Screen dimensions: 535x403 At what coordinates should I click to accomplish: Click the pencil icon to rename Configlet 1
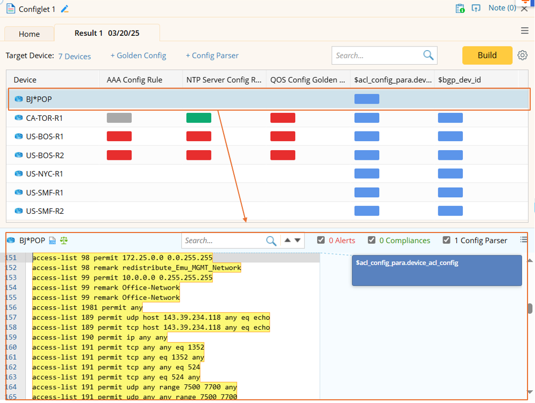(x=65, y=9)
